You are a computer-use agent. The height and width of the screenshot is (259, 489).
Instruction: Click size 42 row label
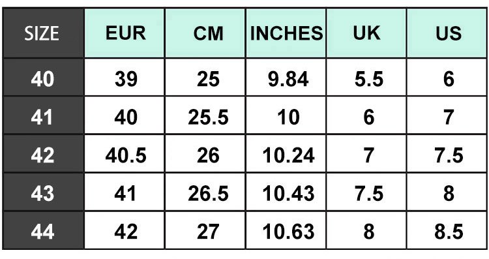43,154
